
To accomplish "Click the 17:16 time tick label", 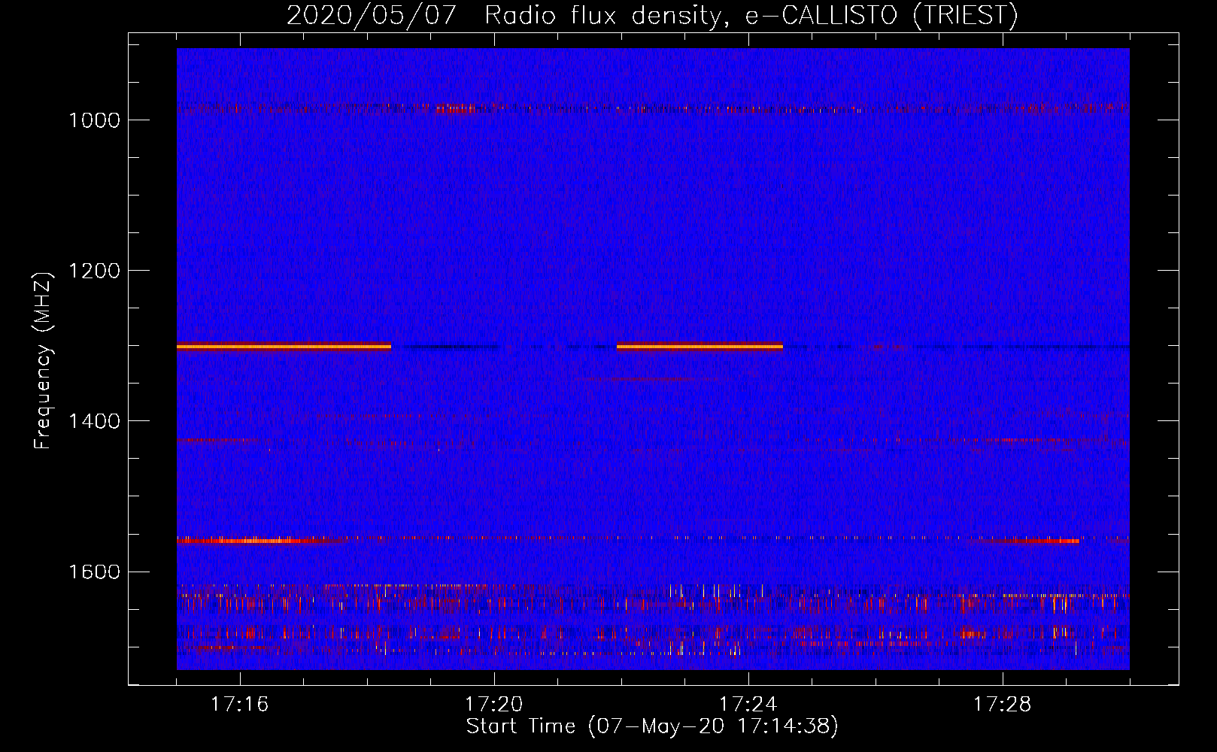I will 240,705.
